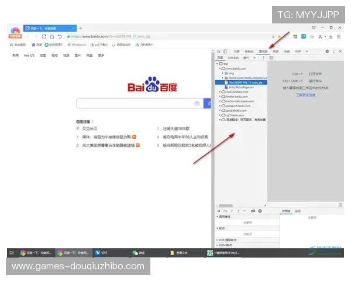Click the step icon in debugger toolbar

point(245,211)
